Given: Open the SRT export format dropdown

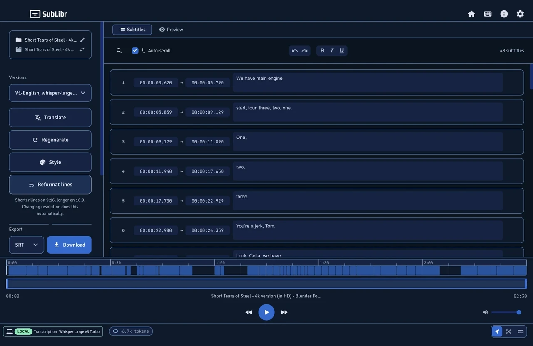Looking at the screenshot, I should point(26,245).
